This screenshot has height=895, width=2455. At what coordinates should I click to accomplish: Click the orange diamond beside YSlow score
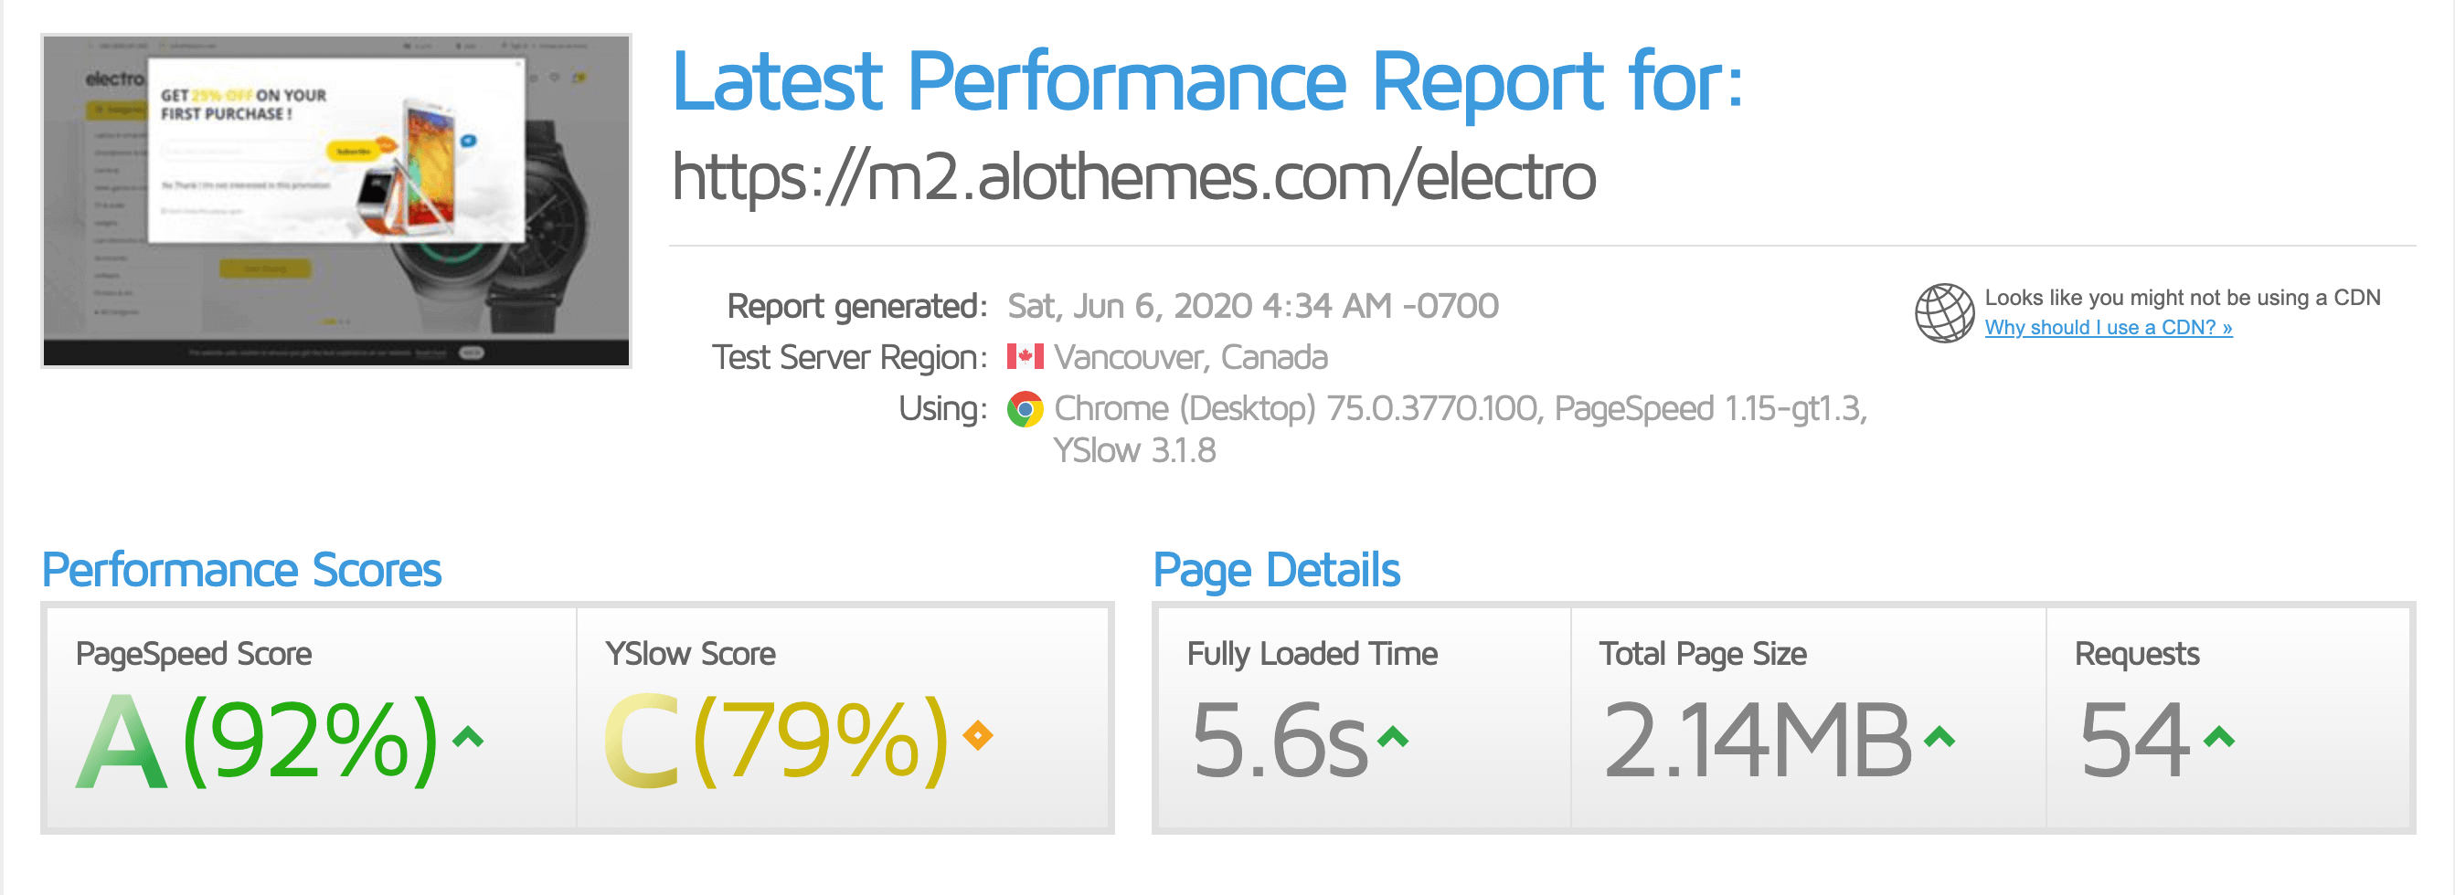978,735
